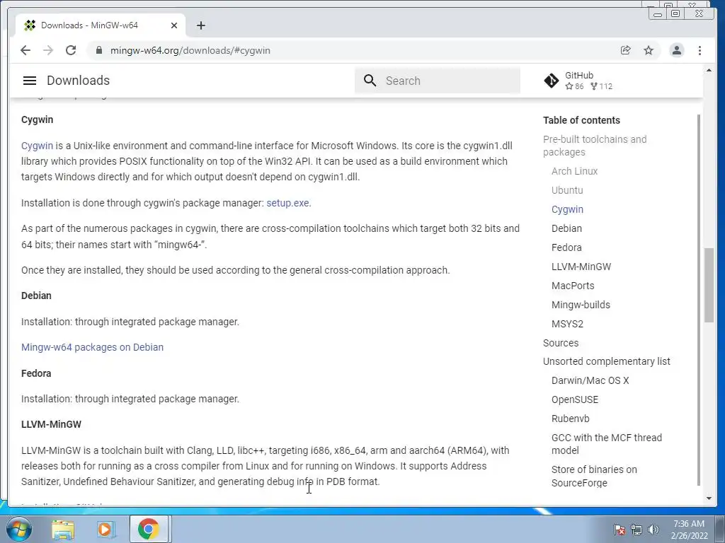Open Action Center flag in system tray

point(619,530)
